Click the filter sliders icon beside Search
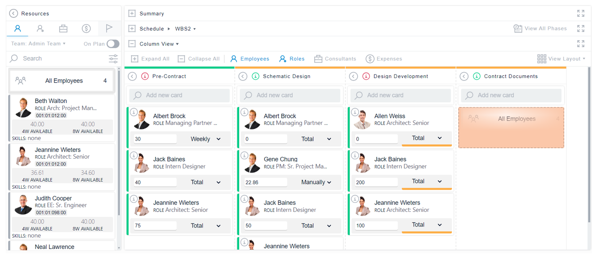604x260 pixels. point(113,58)
